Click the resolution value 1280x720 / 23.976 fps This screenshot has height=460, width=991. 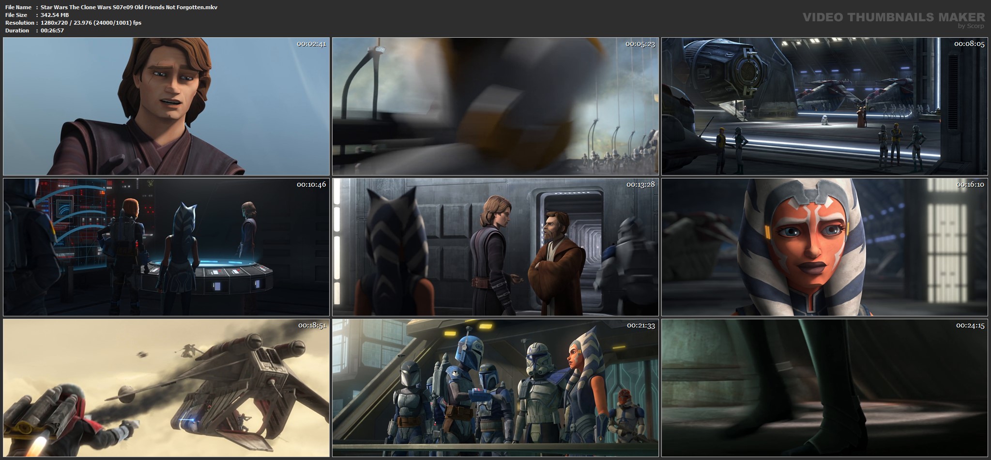click(91, 23)
